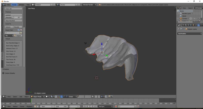203x109 pixels.
Task: Click the Make Manifold button
Action: (13, 21)
